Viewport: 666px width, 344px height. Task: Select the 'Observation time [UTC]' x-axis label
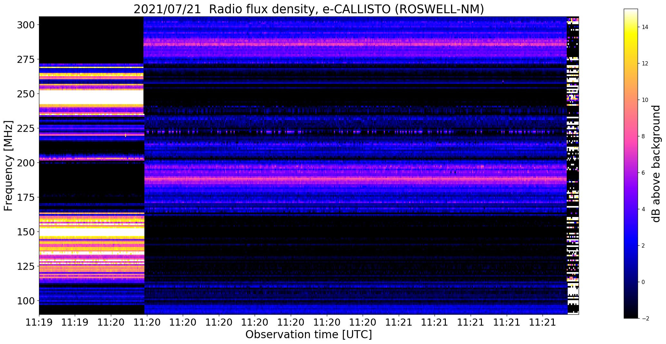tap(309, 334)
